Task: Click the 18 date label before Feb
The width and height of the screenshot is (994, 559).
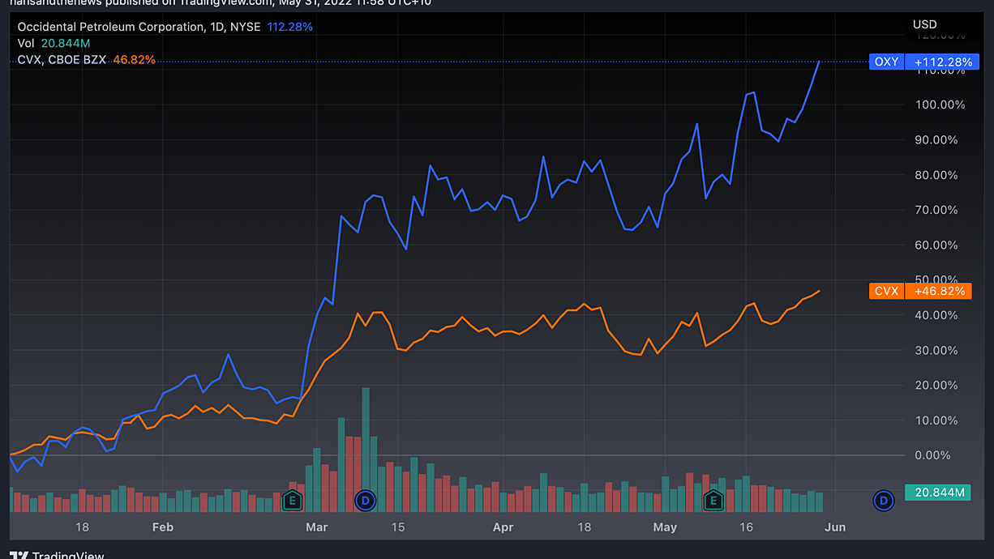Action: [81, 527]
